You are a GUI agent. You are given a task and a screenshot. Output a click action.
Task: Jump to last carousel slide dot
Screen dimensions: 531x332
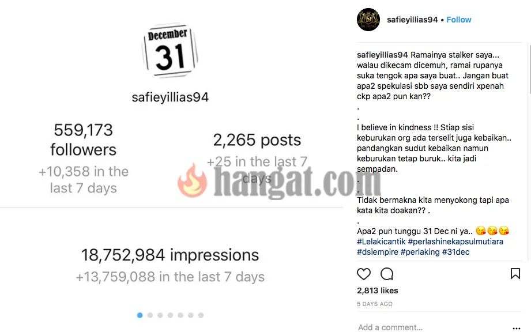pyautogui.click(x=201, y=315)
